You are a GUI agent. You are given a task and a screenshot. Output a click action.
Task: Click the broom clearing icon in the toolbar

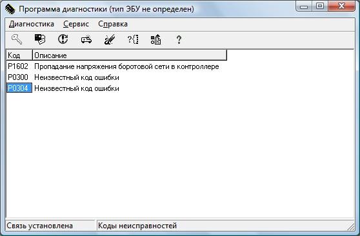(110, 39)
